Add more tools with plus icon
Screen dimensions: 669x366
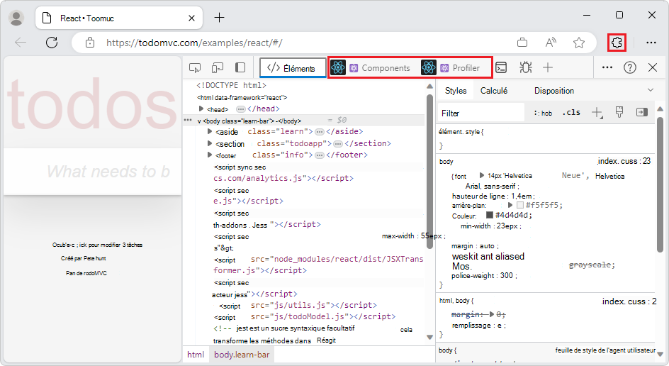pos(548,67)
